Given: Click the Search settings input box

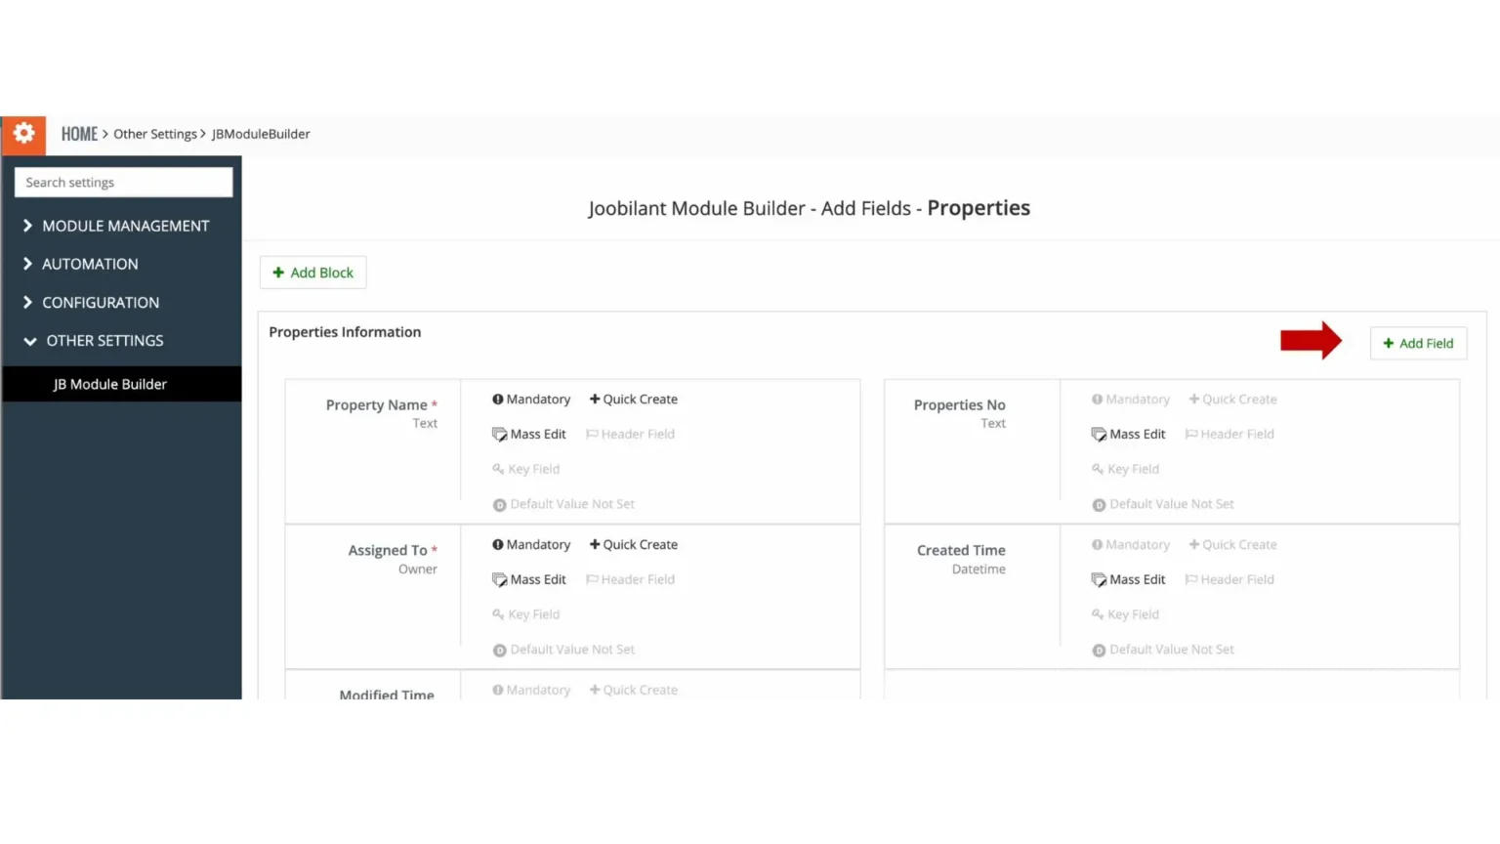Looking at the screenshot, I should tap(123, 182).
